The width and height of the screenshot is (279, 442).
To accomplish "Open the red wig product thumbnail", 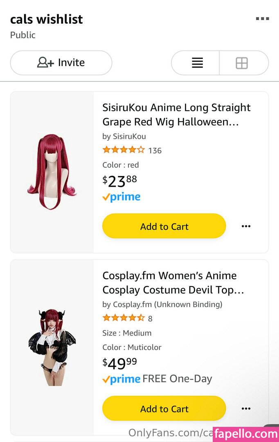I will 52,171.
